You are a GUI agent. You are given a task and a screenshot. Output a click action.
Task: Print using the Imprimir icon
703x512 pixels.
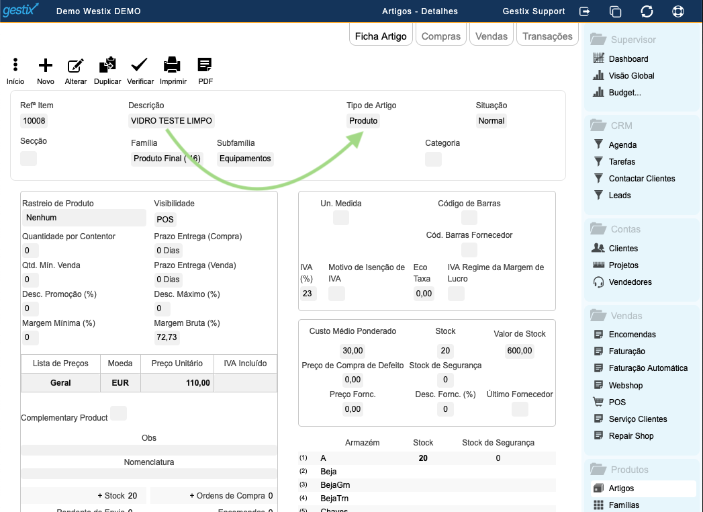(x=173, y=65)
